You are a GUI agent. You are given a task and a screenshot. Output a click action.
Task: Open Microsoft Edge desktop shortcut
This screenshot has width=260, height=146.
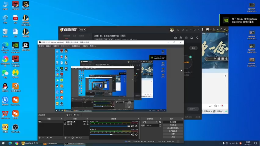coord(5,47)
